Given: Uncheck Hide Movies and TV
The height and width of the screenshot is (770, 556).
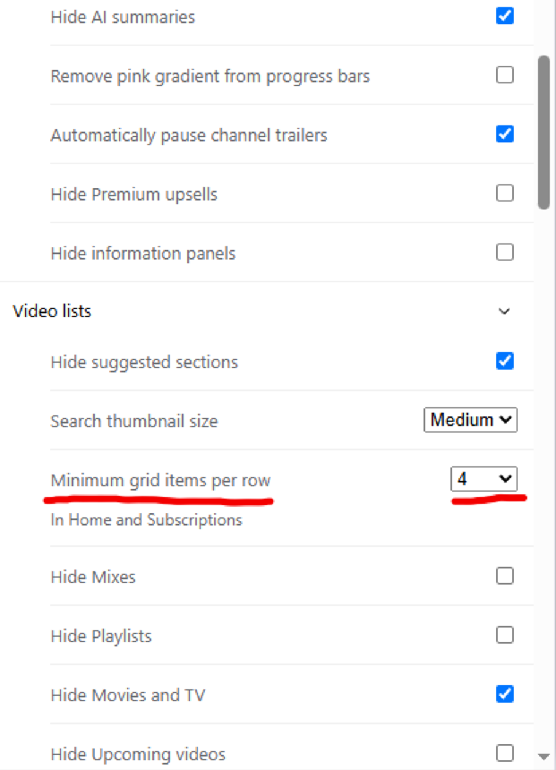Looking at the screenshot, I should [505, 694].
